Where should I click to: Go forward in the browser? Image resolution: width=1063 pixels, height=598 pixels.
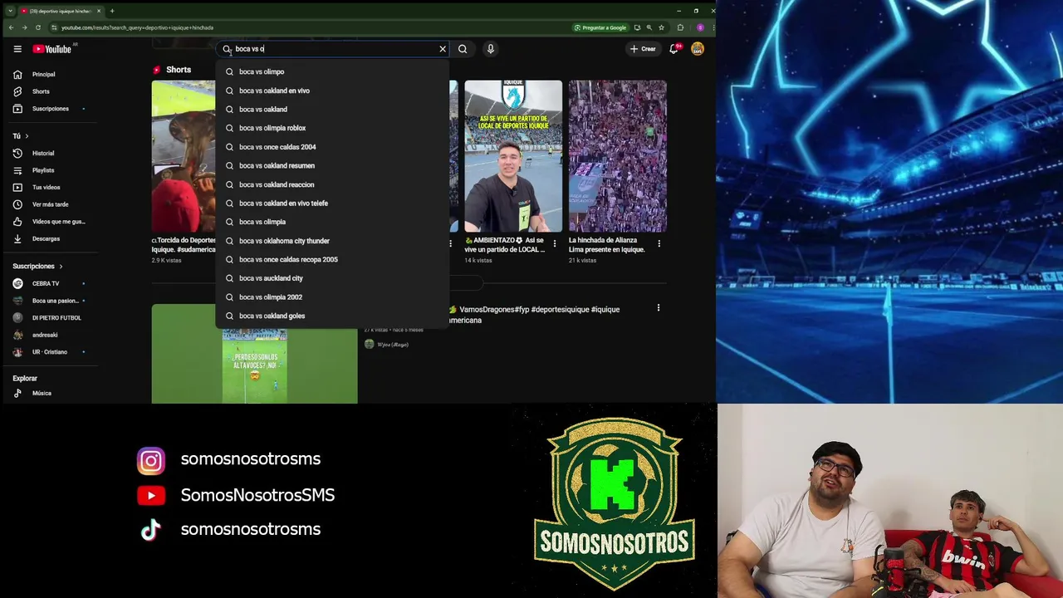(24, 27)
